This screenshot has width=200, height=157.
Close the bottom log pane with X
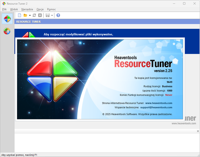click(x=198, y=131)
